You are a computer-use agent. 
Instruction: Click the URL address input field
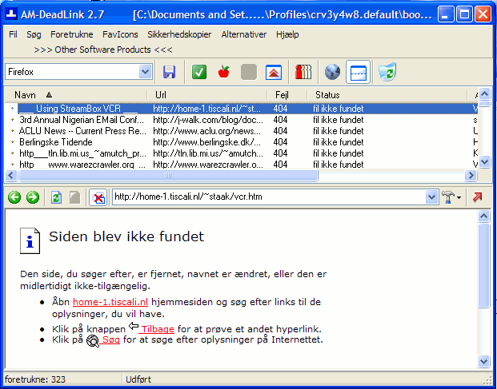click(269, 197)
